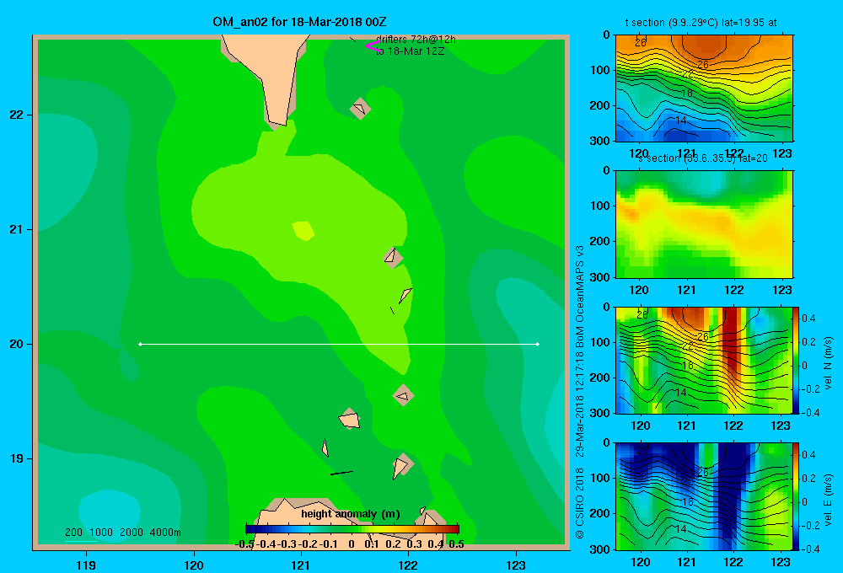The image size is (843, 573).
Task: Click the temperature section plot at lat 19.95
Action: click(704, 88)
